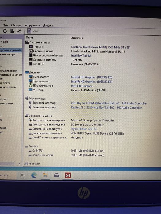Open the Hynix HBG4e drive link
161x214 pixels.
click(x=84, y=129)
